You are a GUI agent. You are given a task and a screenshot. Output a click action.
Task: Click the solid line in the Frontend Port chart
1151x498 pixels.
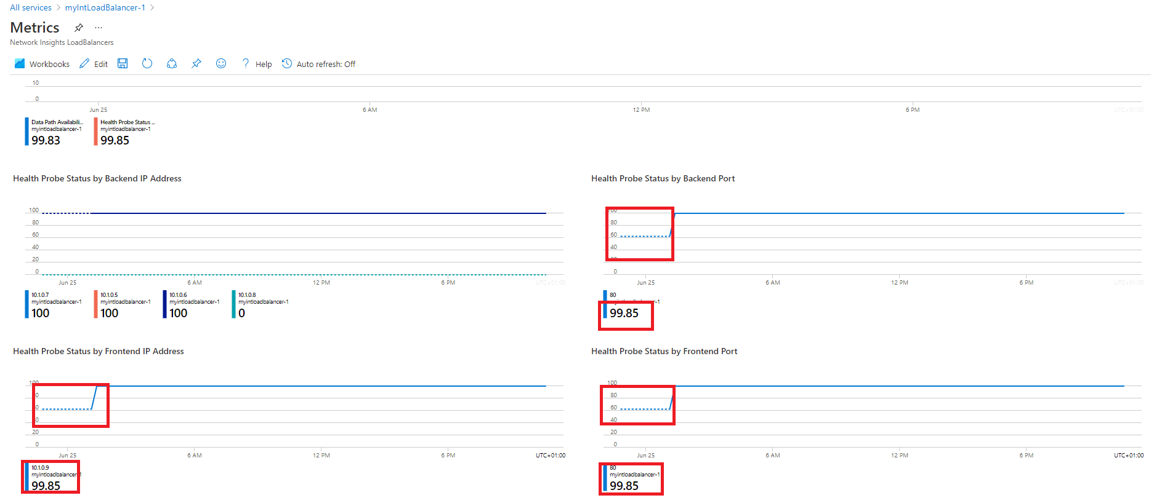coord(899,386)
